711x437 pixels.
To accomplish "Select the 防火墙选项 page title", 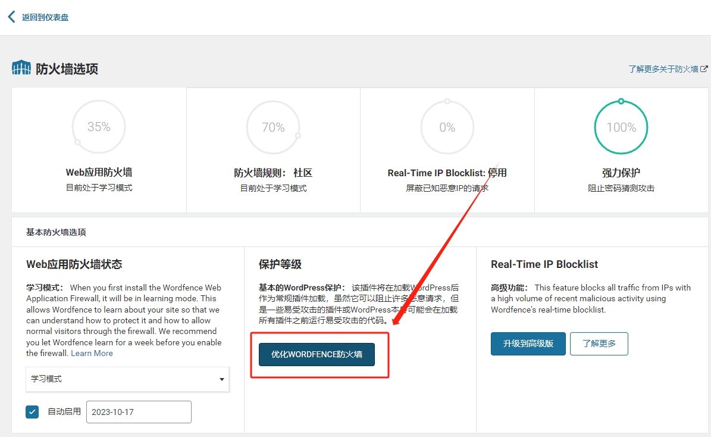I will [x=67, y=69].
